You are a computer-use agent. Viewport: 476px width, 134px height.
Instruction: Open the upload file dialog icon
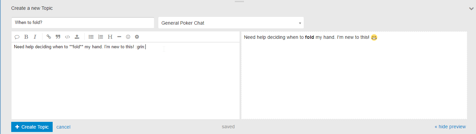pyautogui.click(x=77, y=37)
